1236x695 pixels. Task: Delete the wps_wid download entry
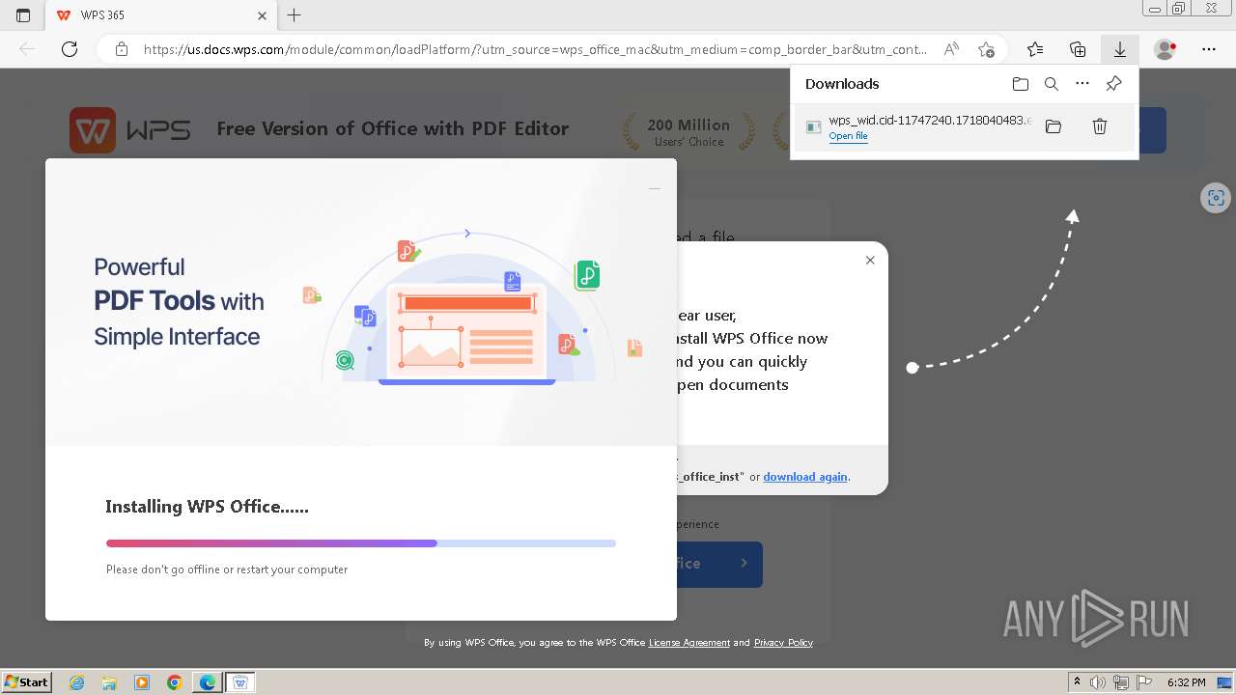[x=1100, y=126]
